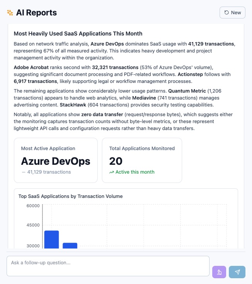This screenshot has height=284, width=252.
Task: Open the Most Active Application card
Action: pyautogui.click(x=56, y=160)
